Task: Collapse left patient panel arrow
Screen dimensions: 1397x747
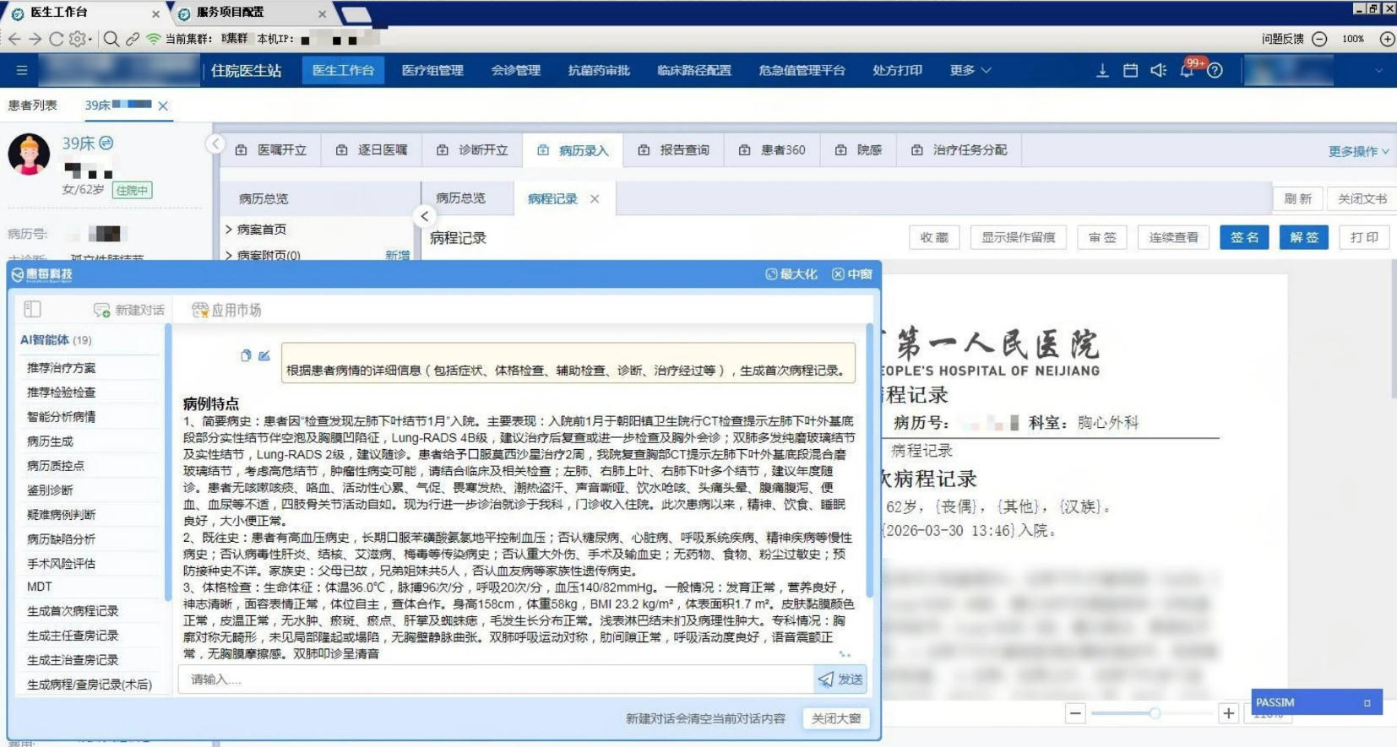Action: click(215, 143)
